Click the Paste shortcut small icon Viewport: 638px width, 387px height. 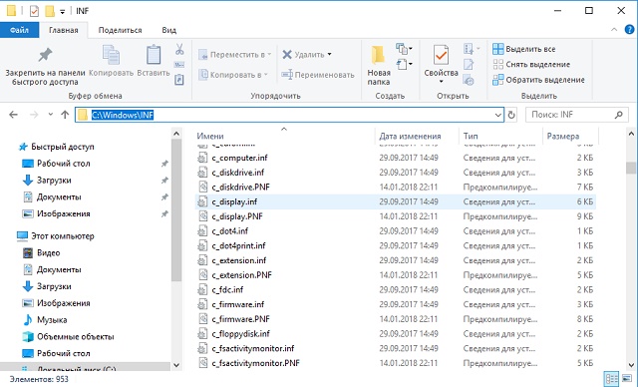(179, 80)
